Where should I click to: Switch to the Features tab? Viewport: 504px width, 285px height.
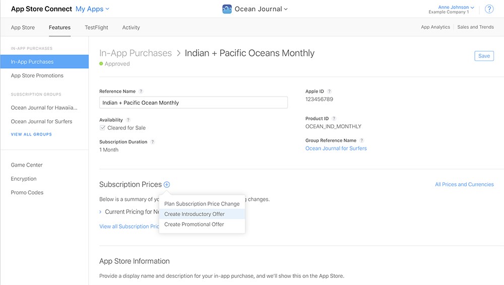[x=60, y=27]
